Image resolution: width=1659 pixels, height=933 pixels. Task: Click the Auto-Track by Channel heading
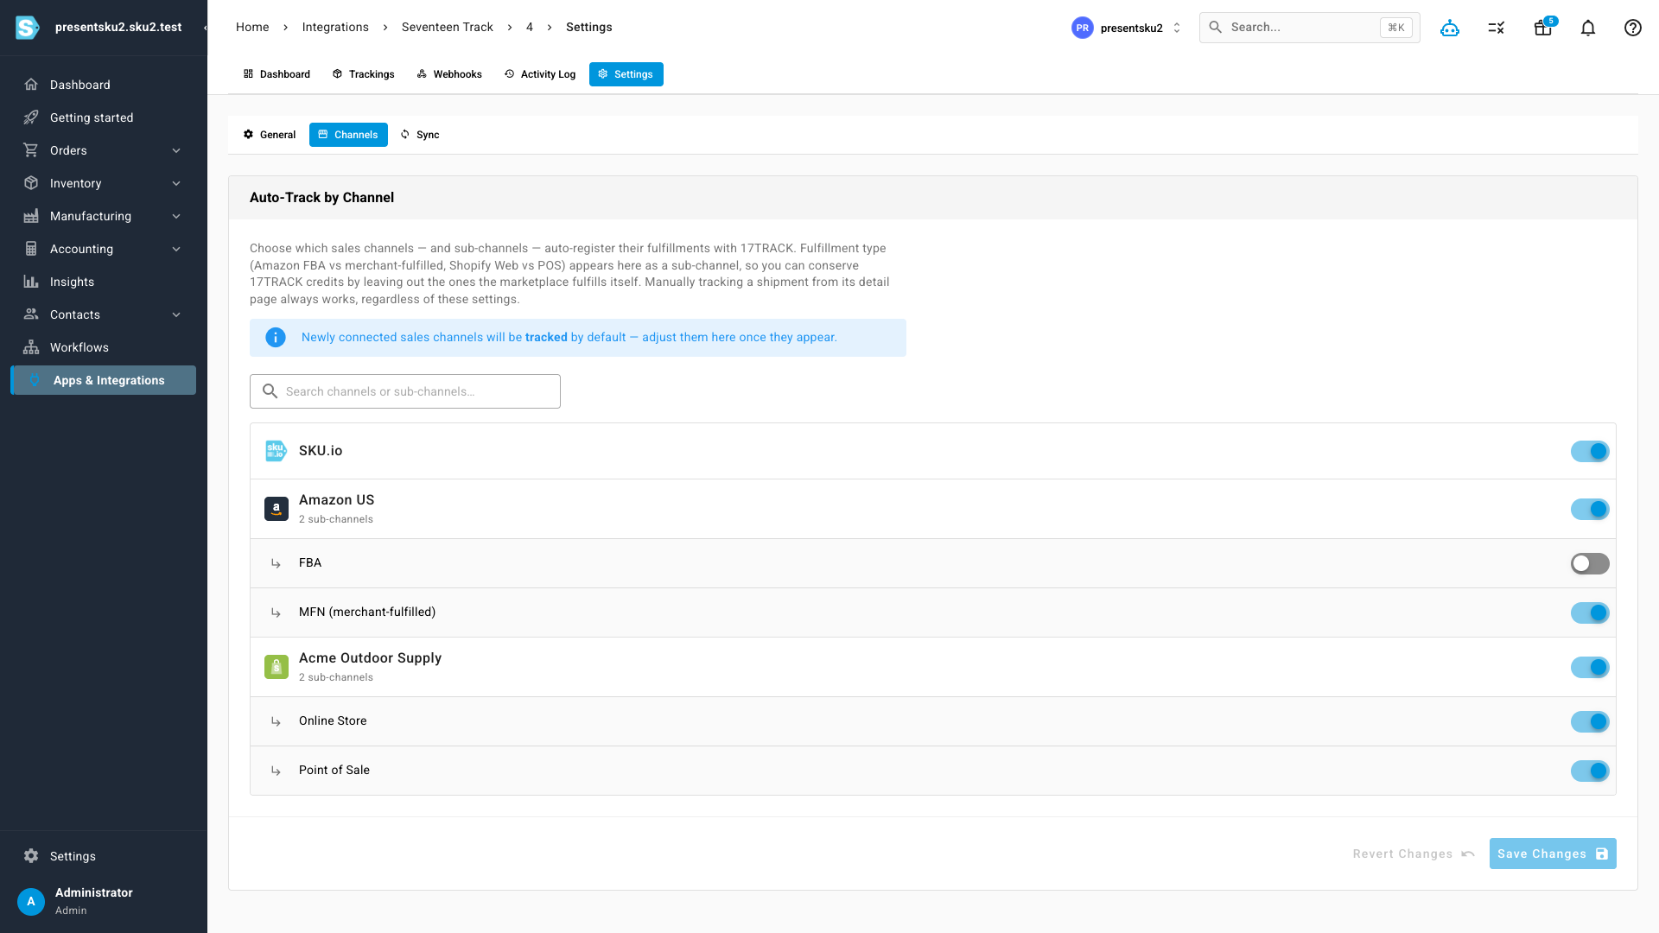point(321,198)
